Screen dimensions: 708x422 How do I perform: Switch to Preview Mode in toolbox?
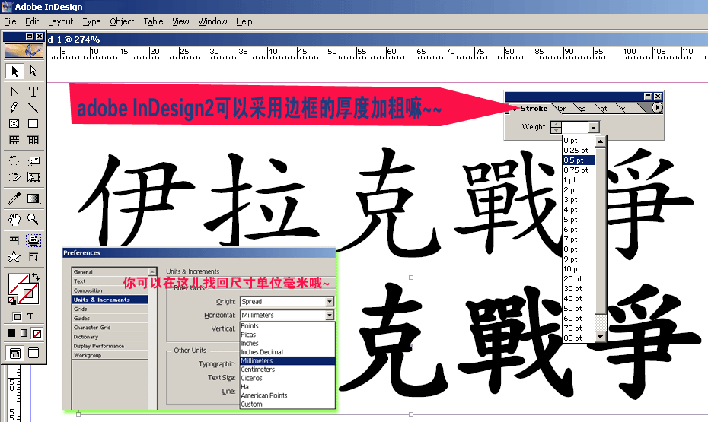[33, 353]
